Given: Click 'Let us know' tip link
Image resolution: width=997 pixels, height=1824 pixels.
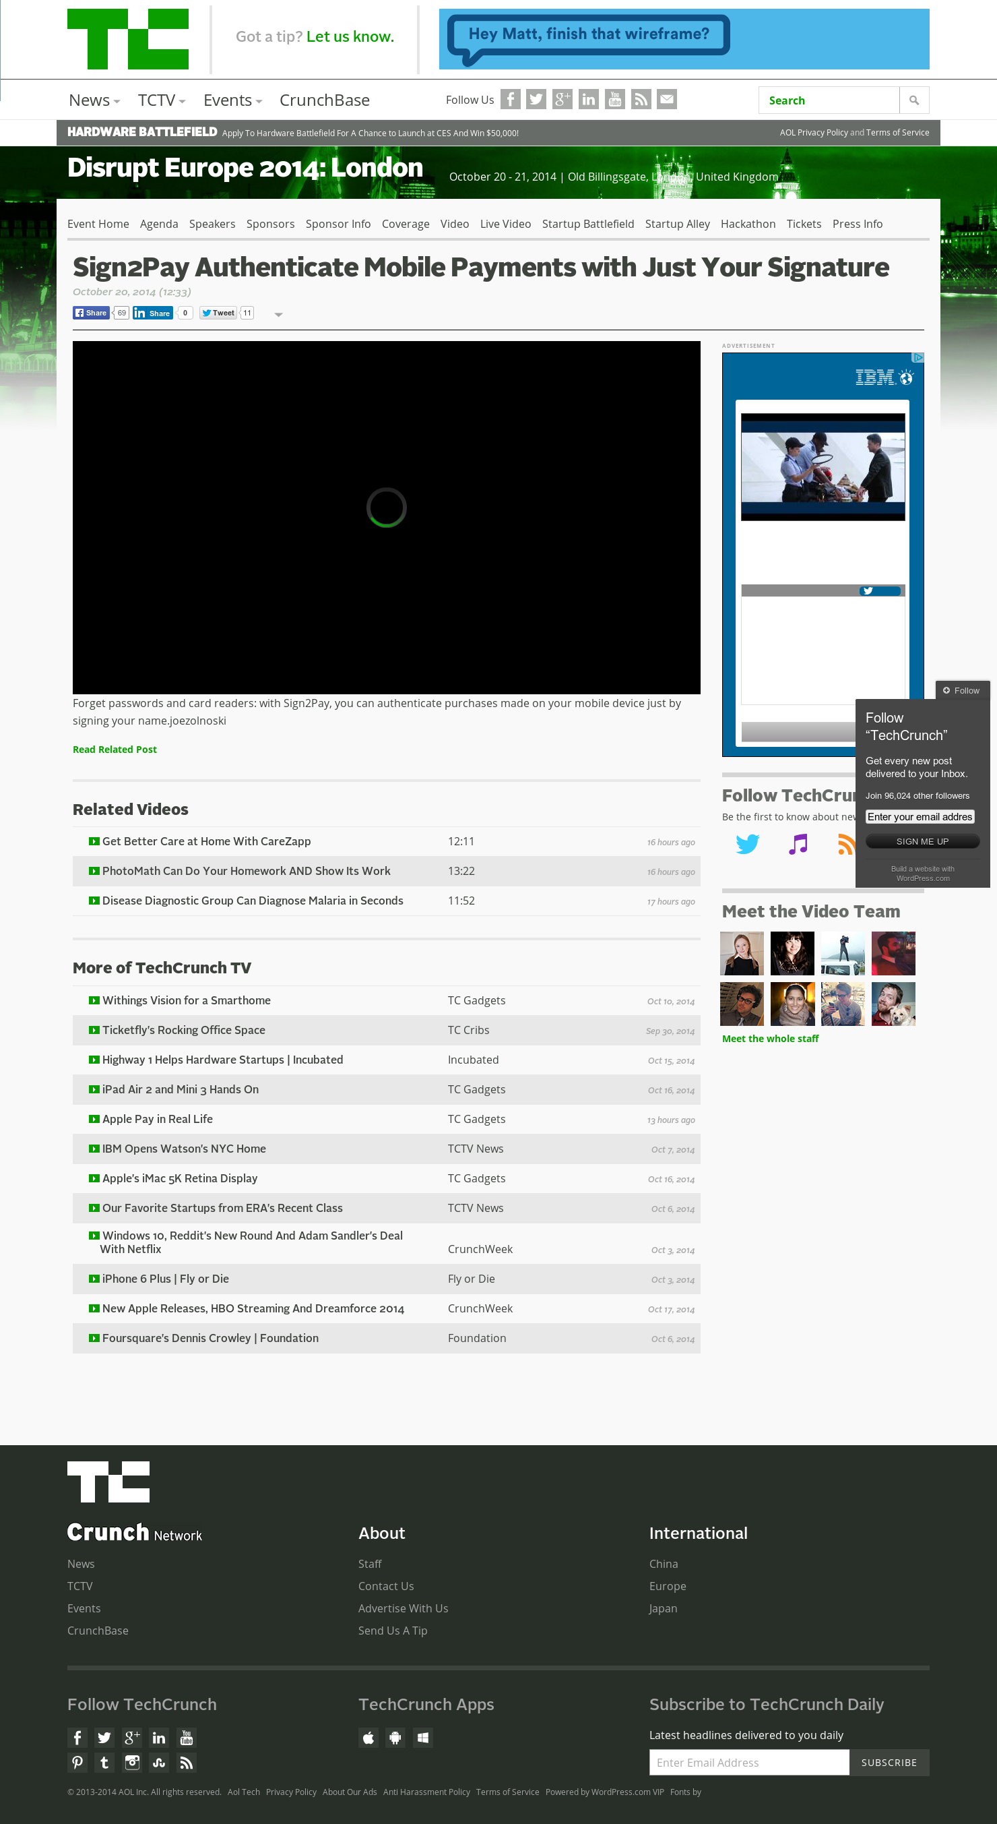Looking at the screenshot, I should 350,37.
